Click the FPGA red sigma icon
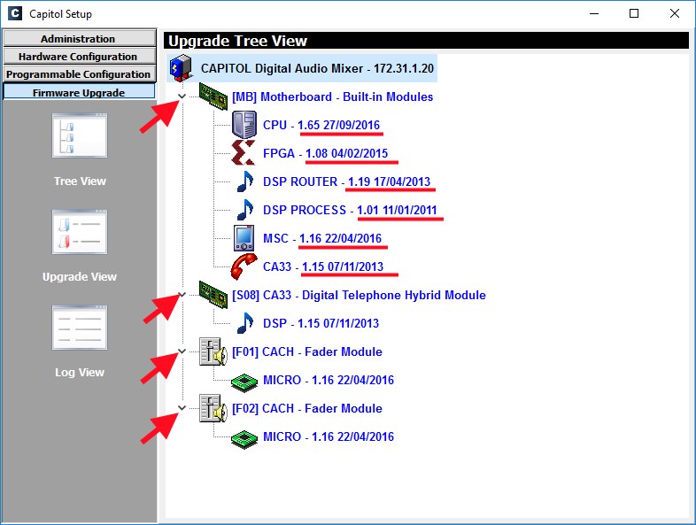The width and height of the screenshot is (696, 525). pos(244,152)
